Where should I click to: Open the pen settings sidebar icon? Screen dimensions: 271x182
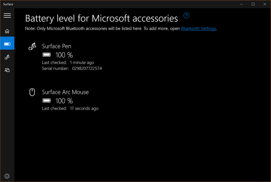click(x=7, y=57)
